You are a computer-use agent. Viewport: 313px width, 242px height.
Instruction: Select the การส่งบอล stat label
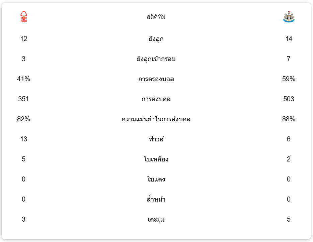[156, 99]
